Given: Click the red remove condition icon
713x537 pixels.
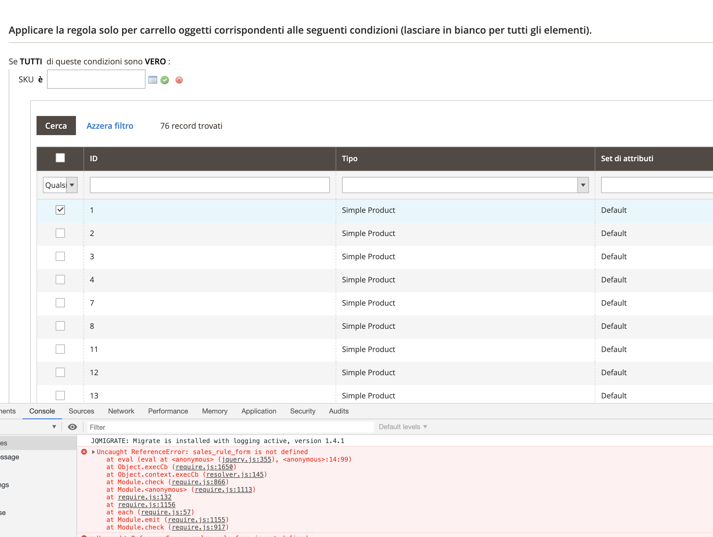Looking at the screenshot, I should click(x=179, y=80).
